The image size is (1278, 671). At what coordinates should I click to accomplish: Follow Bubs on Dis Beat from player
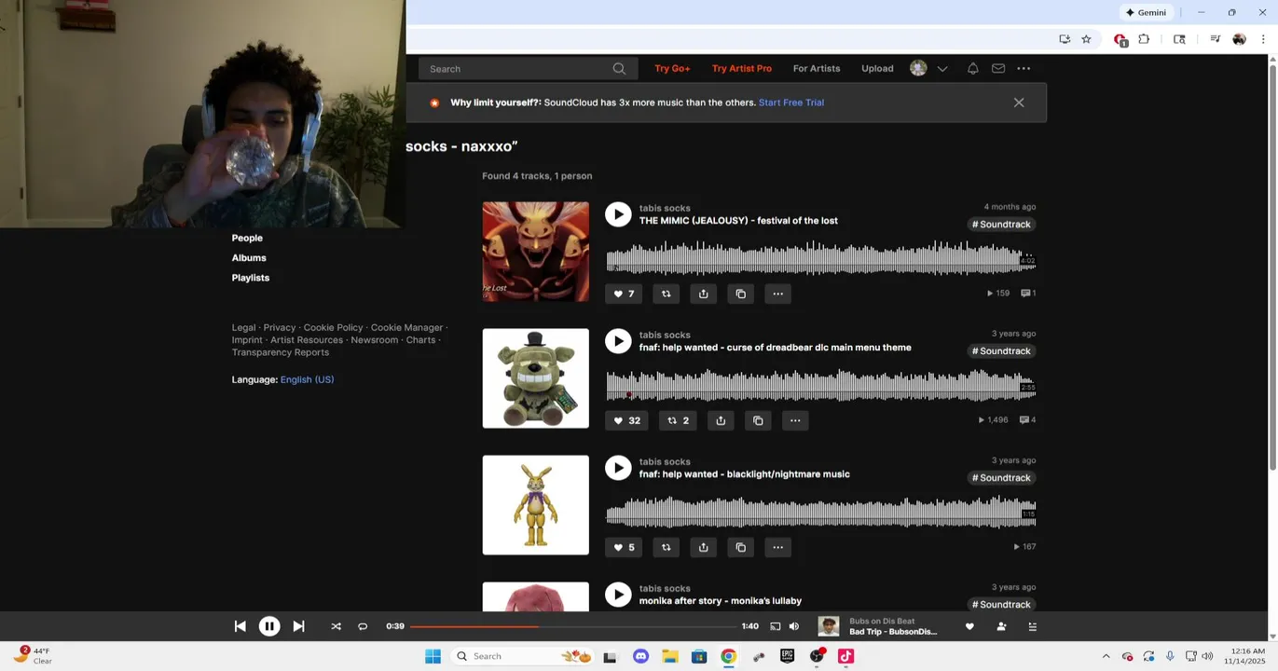[1001, 627]
